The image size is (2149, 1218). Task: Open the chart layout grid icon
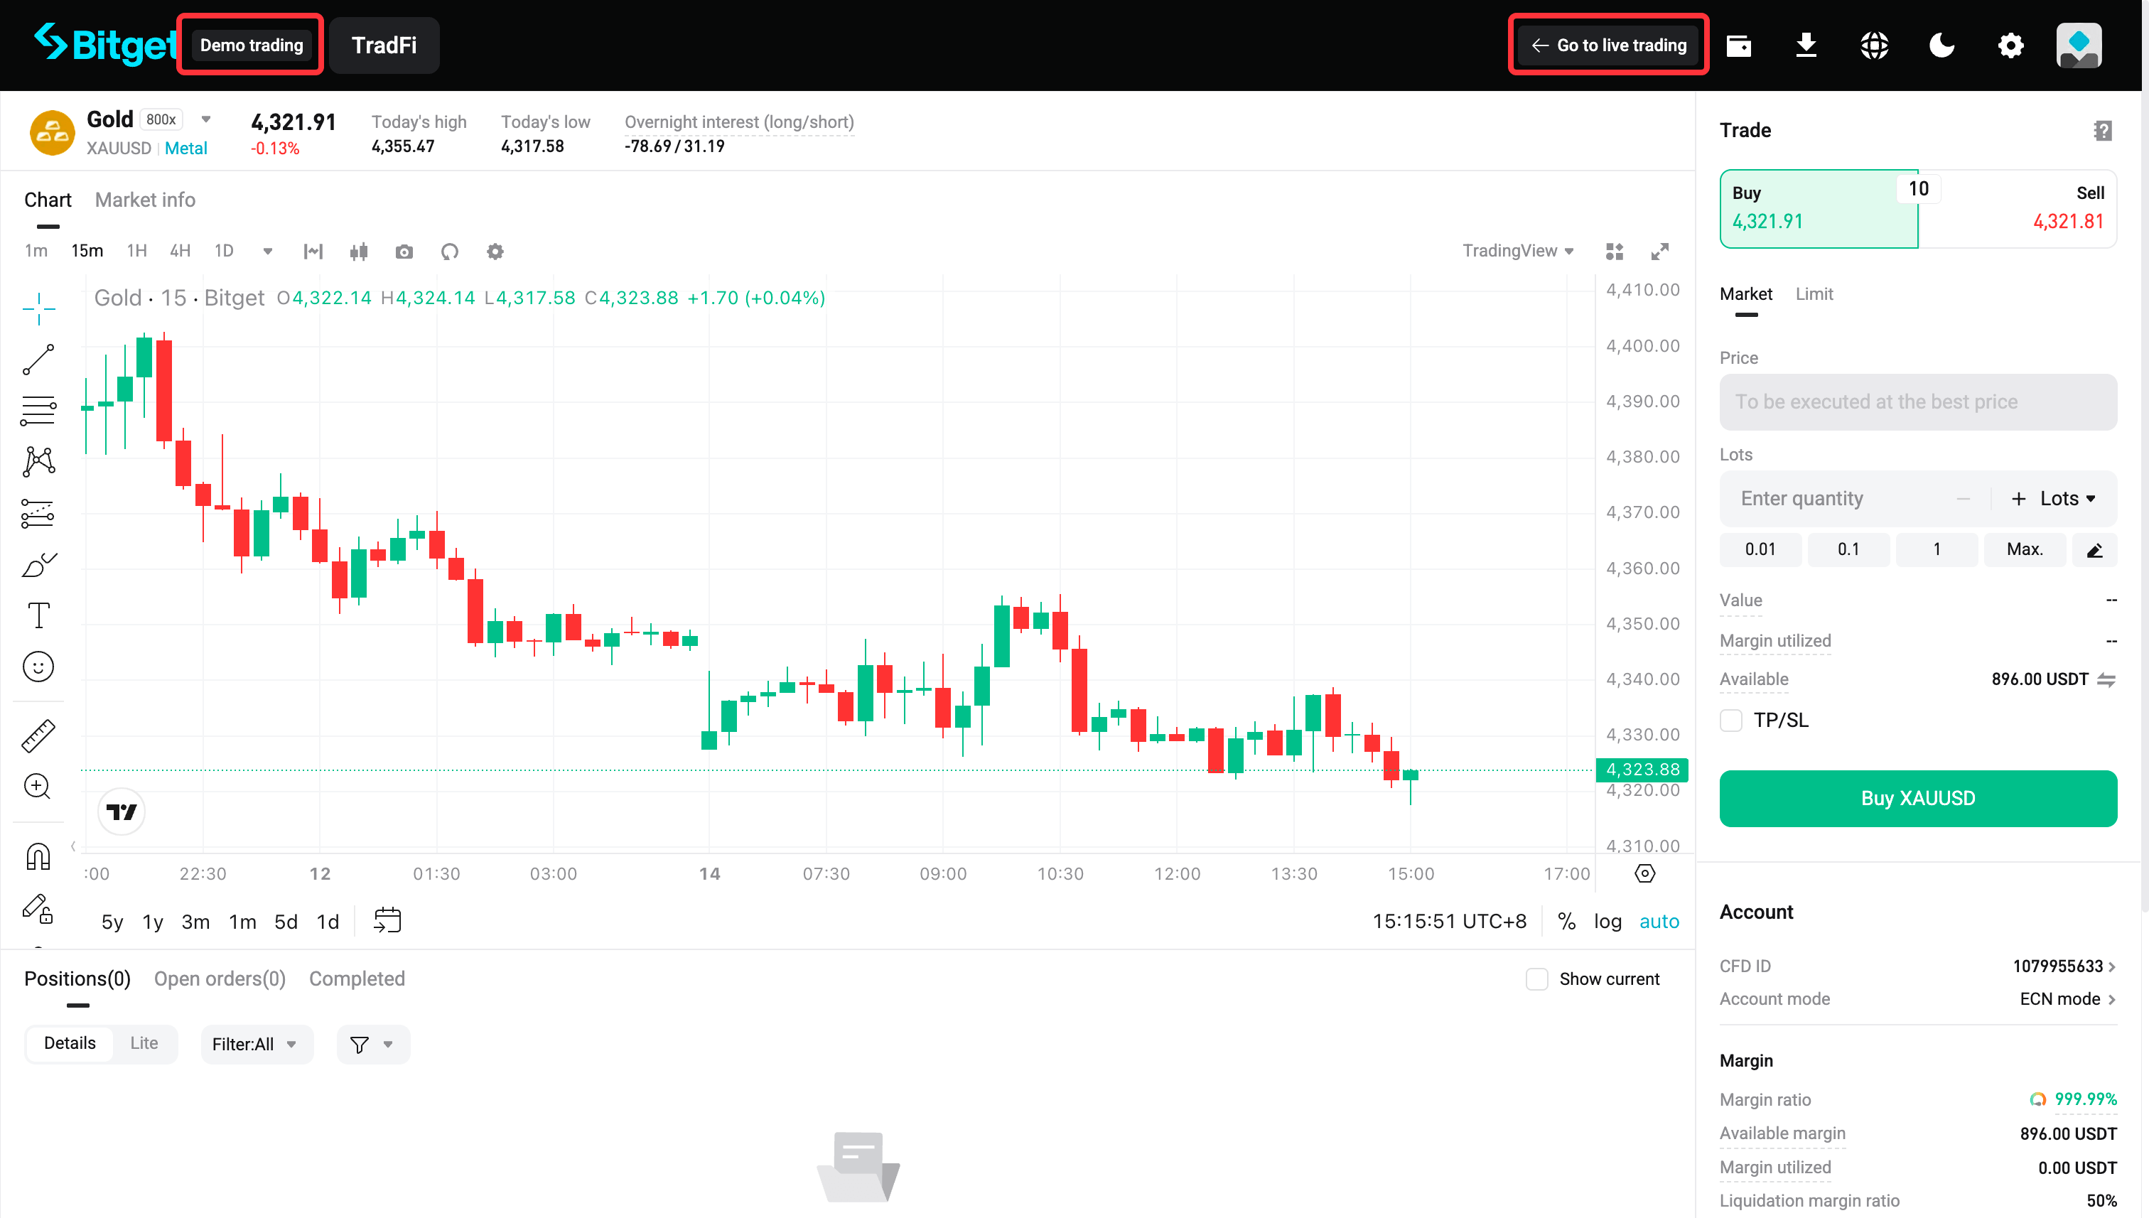[1615, 252]
